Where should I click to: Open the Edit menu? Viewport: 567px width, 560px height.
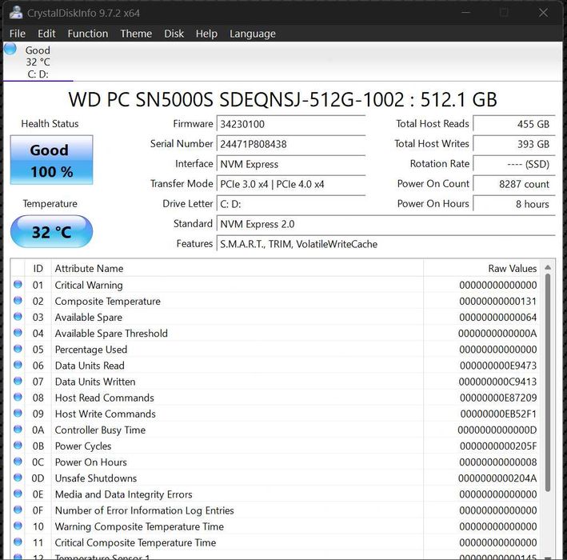click(46, 34)
